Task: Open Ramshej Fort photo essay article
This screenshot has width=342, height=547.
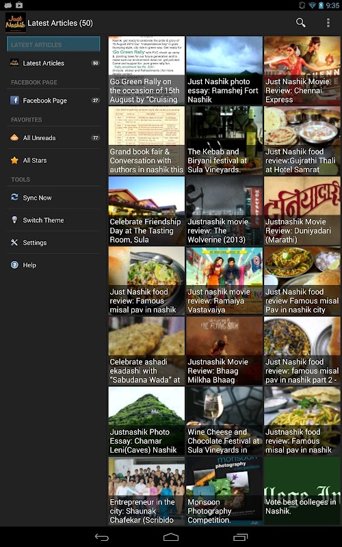Action: 224,70
